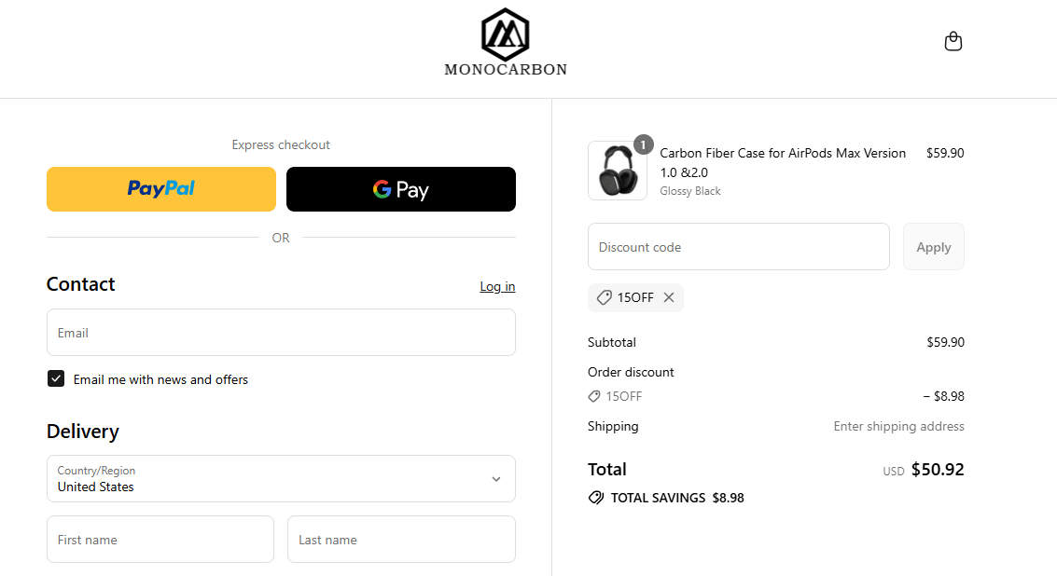1057x576 pixels.
Task: Click the "– $8.98" discount amount
Action: 944,396
